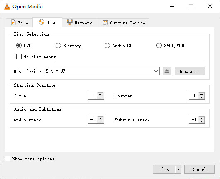Increase the Chapter value with up arrow
The image size is (220, 179).
(202, 94)
